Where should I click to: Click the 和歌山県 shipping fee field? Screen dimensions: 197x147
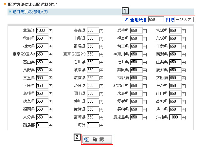136,86
